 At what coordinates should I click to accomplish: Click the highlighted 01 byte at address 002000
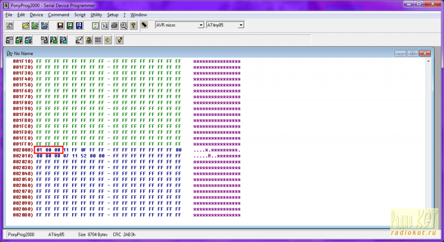(x=39, y=150)
